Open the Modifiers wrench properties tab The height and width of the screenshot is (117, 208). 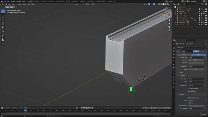[174, 68]
